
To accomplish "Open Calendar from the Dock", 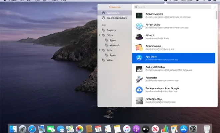I will click(x=98, y=129).
